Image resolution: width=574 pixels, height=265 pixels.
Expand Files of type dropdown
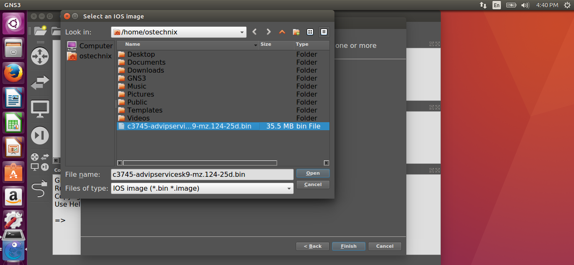click(x=289, y=189)
